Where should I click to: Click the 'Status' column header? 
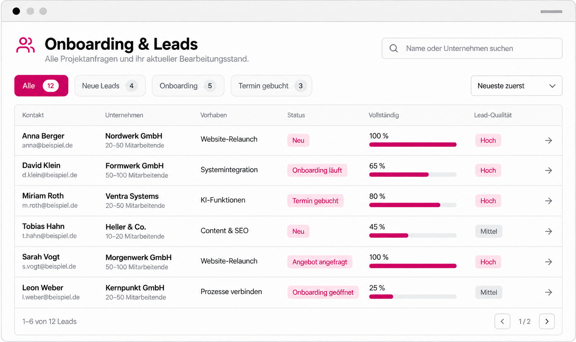296,115
